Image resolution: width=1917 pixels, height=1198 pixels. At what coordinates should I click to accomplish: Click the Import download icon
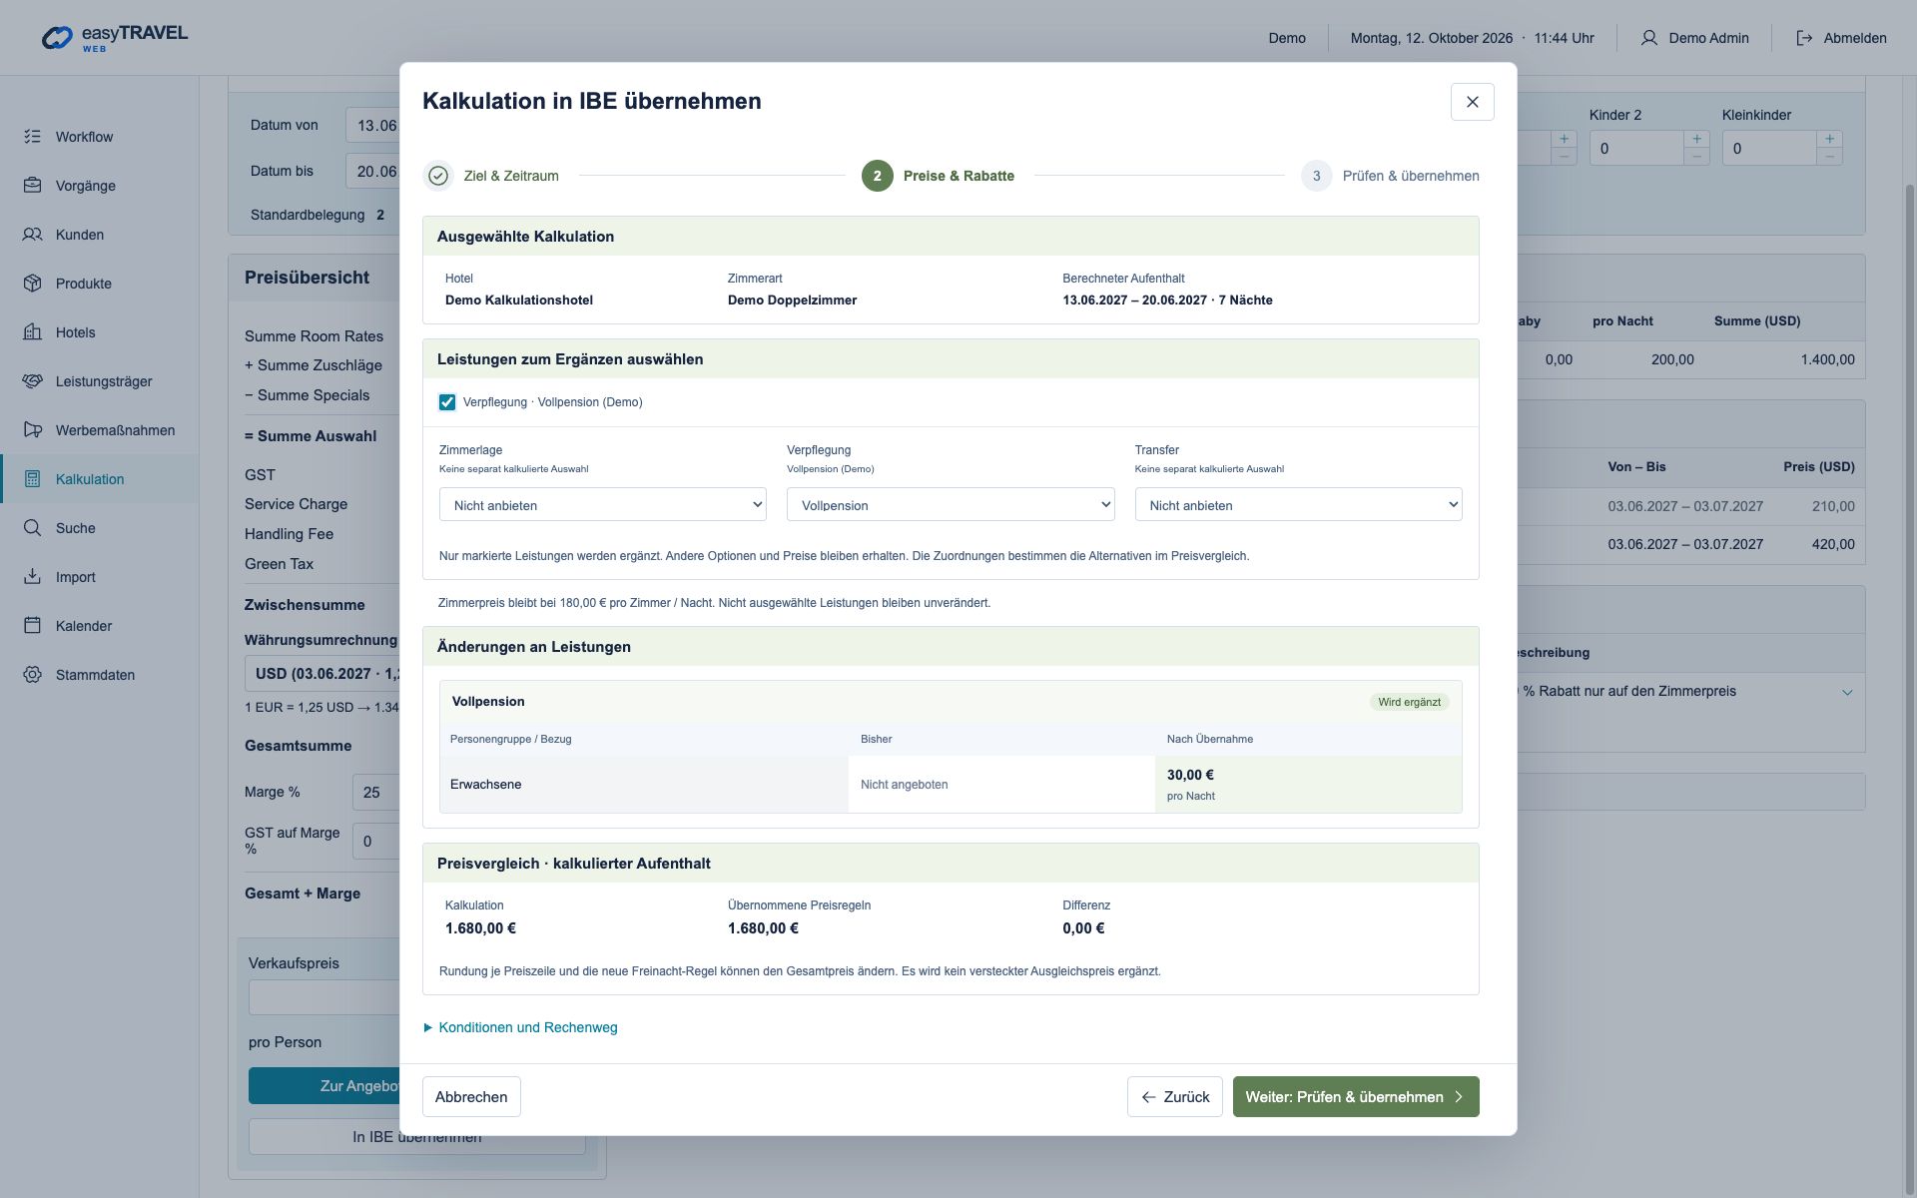point(33,577)
